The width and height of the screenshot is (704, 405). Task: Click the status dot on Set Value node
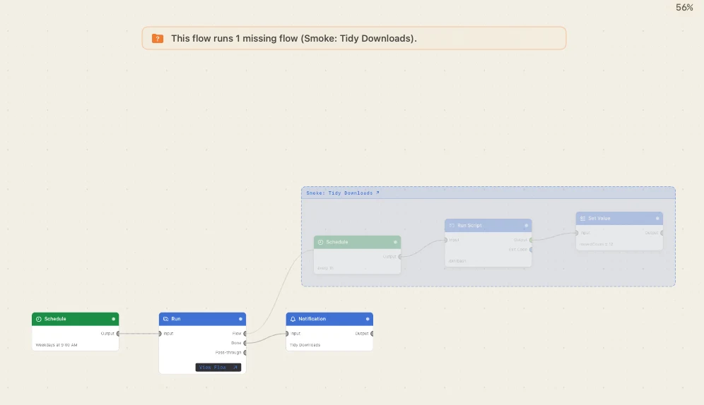(657, 219)
